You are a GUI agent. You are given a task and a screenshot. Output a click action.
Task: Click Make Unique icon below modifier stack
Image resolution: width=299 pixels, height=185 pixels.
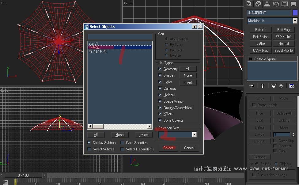(274, 86)
